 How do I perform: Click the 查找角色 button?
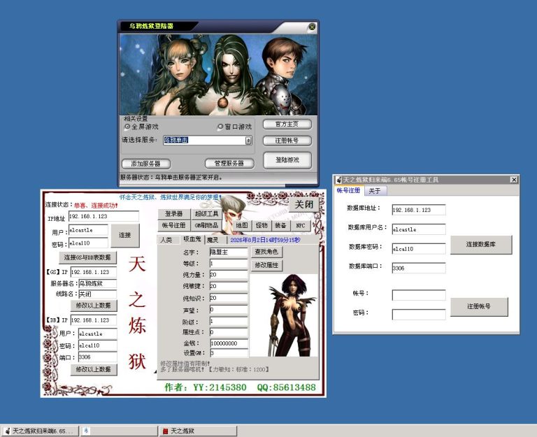(x=266, y=252)
